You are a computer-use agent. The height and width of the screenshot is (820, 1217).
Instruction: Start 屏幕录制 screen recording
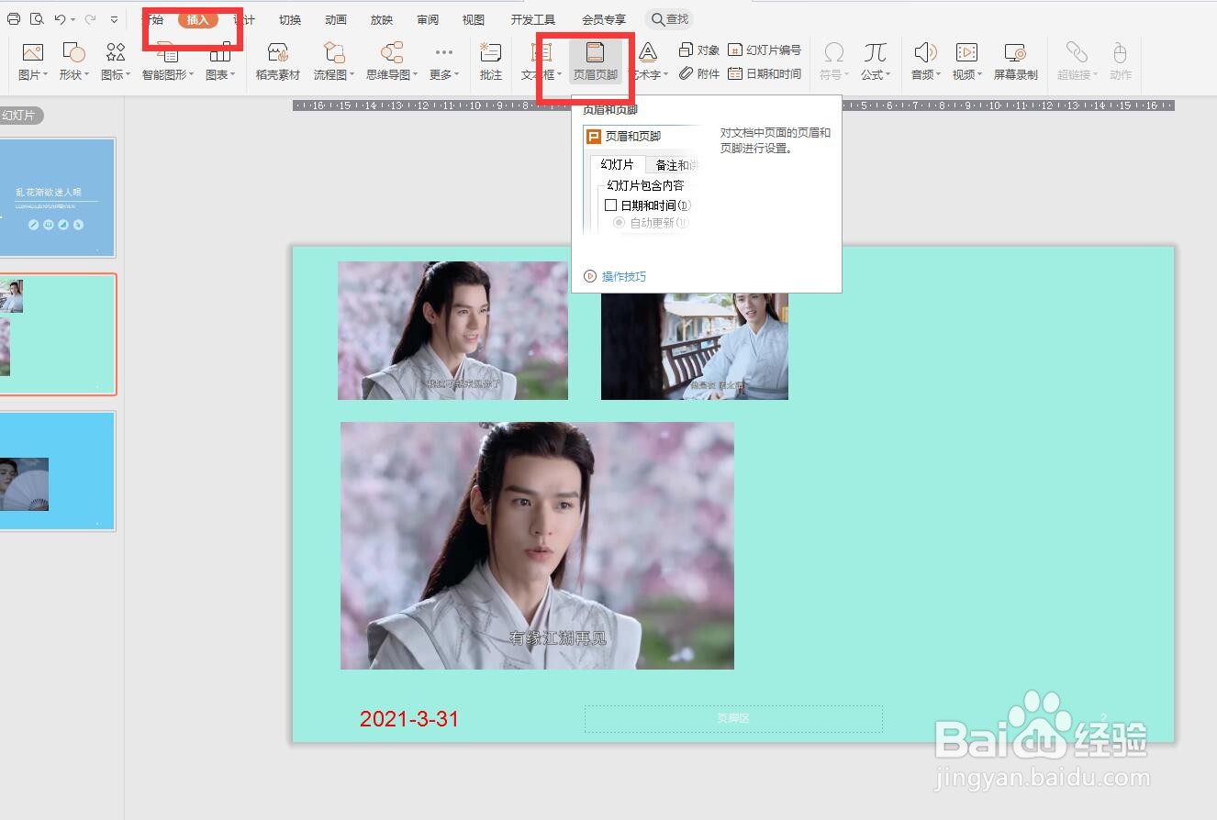point(1015,61)
